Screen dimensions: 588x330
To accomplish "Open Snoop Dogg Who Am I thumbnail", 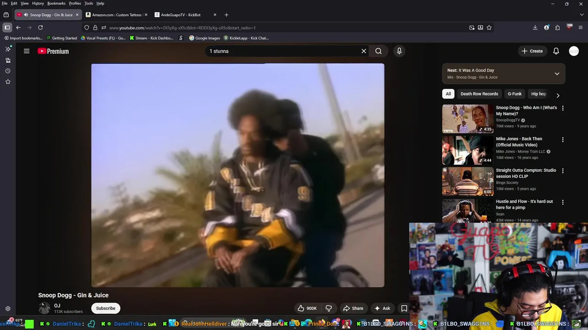I will click(x=468, y=119).
